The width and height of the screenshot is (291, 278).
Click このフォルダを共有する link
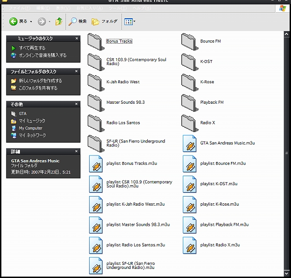click(38, 88)
